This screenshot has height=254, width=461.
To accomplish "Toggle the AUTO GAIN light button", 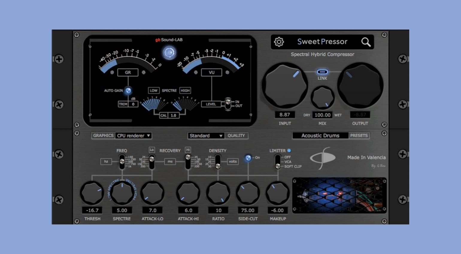I will click(x=128, y=91).
